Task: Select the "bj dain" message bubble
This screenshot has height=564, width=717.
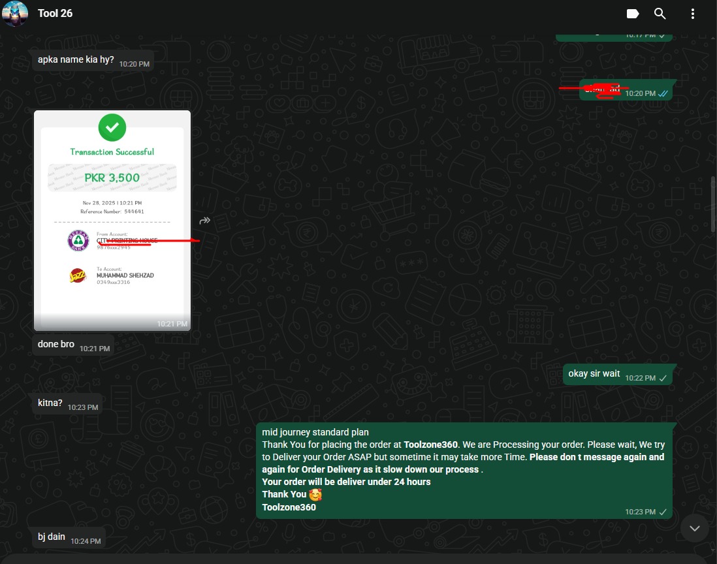Action: (52, 537)
